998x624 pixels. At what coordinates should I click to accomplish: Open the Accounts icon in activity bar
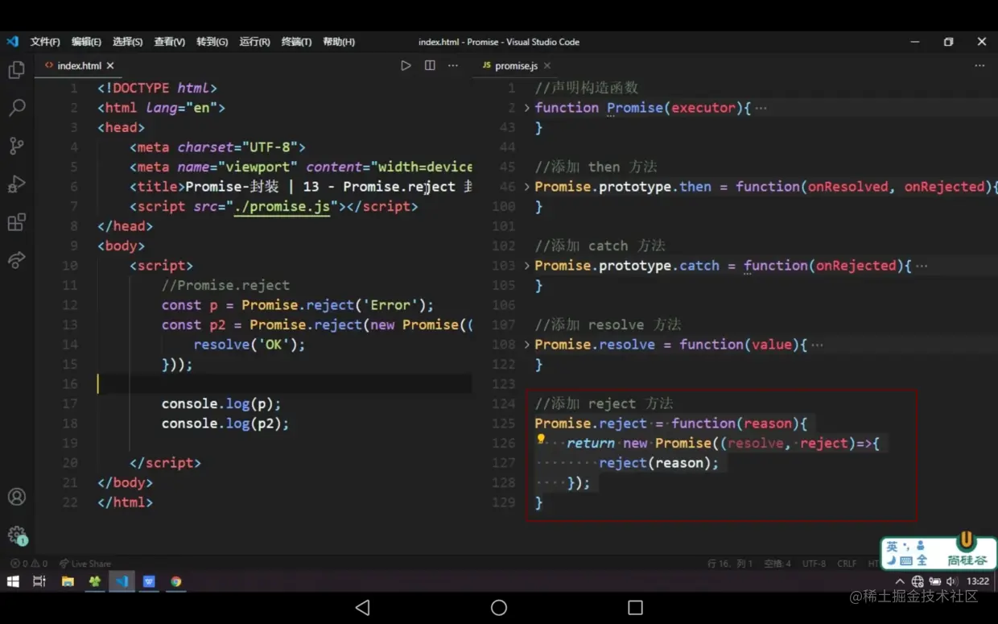click(16, 497)
